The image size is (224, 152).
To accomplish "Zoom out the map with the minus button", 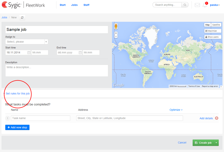I will (116, 36).
